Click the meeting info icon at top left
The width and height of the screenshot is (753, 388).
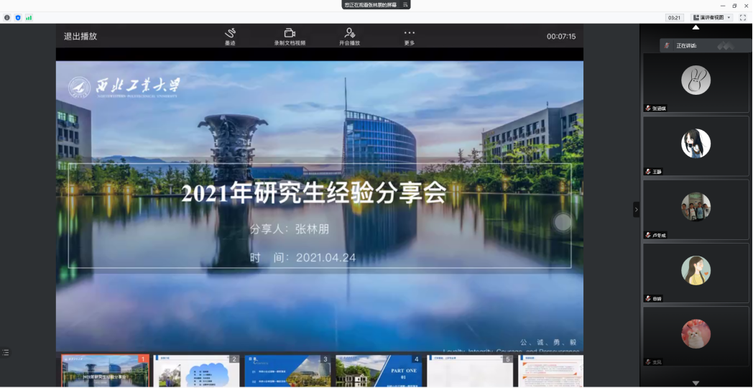[x=7, y=17]
